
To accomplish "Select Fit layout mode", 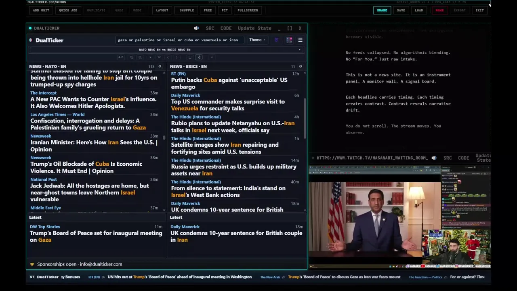I will coord(225,11).
